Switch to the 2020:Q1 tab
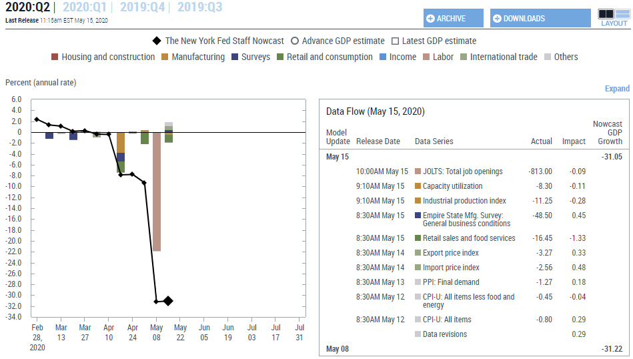This screenshot has width=633, height=359. [85, 7]
